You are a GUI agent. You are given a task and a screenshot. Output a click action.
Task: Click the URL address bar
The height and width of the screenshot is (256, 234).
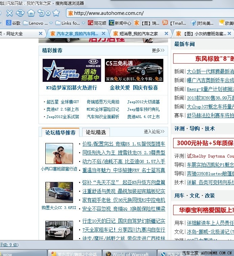[150, 13]
